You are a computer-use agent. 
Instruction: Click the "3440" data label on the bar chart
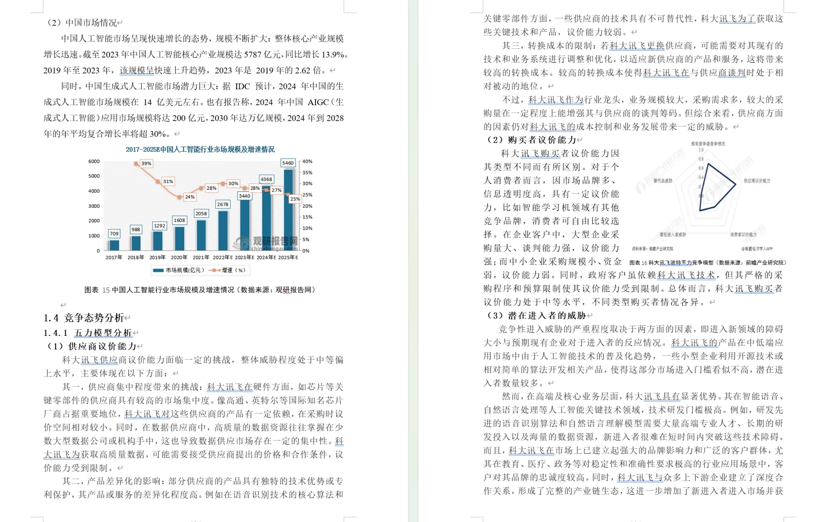[x=244, y=196]
